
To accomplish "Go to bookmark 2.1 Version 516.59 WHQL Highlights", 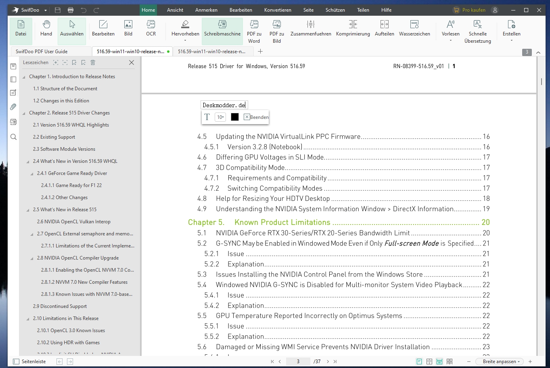I will (x=71, y=125).
